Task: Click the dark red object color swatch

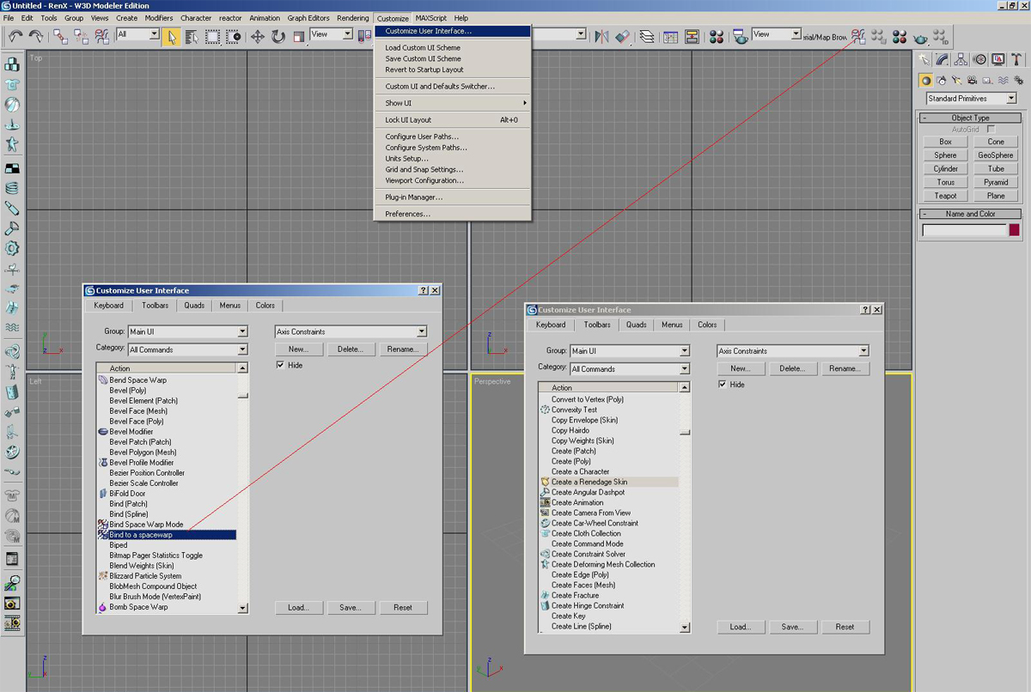Action: point(1014,230)
